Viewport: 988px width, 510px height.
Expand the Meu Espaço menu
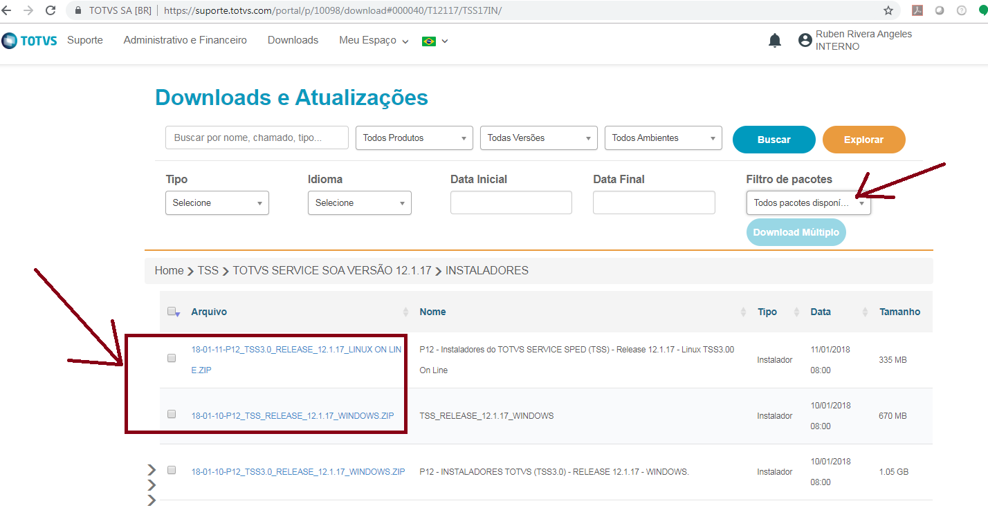[374, 40]
